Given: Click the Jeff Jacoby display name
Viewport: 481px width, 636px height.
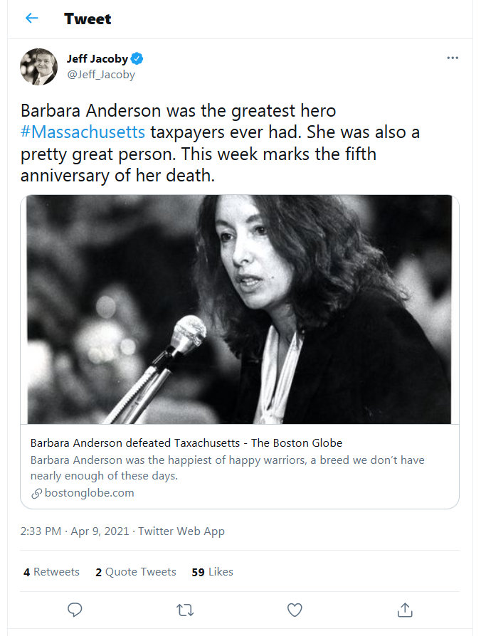Looking at the screenshot, I should click(97, 59).
